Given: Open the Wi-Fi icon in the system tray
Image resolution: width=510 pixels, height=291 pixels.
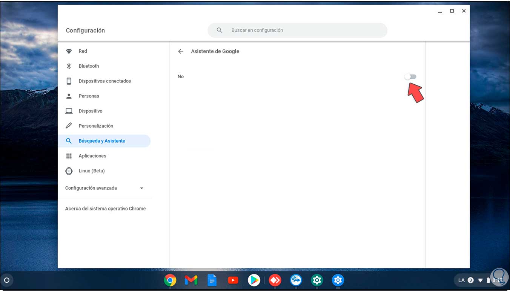Looking at the screenshot, I should click(481, 280).
